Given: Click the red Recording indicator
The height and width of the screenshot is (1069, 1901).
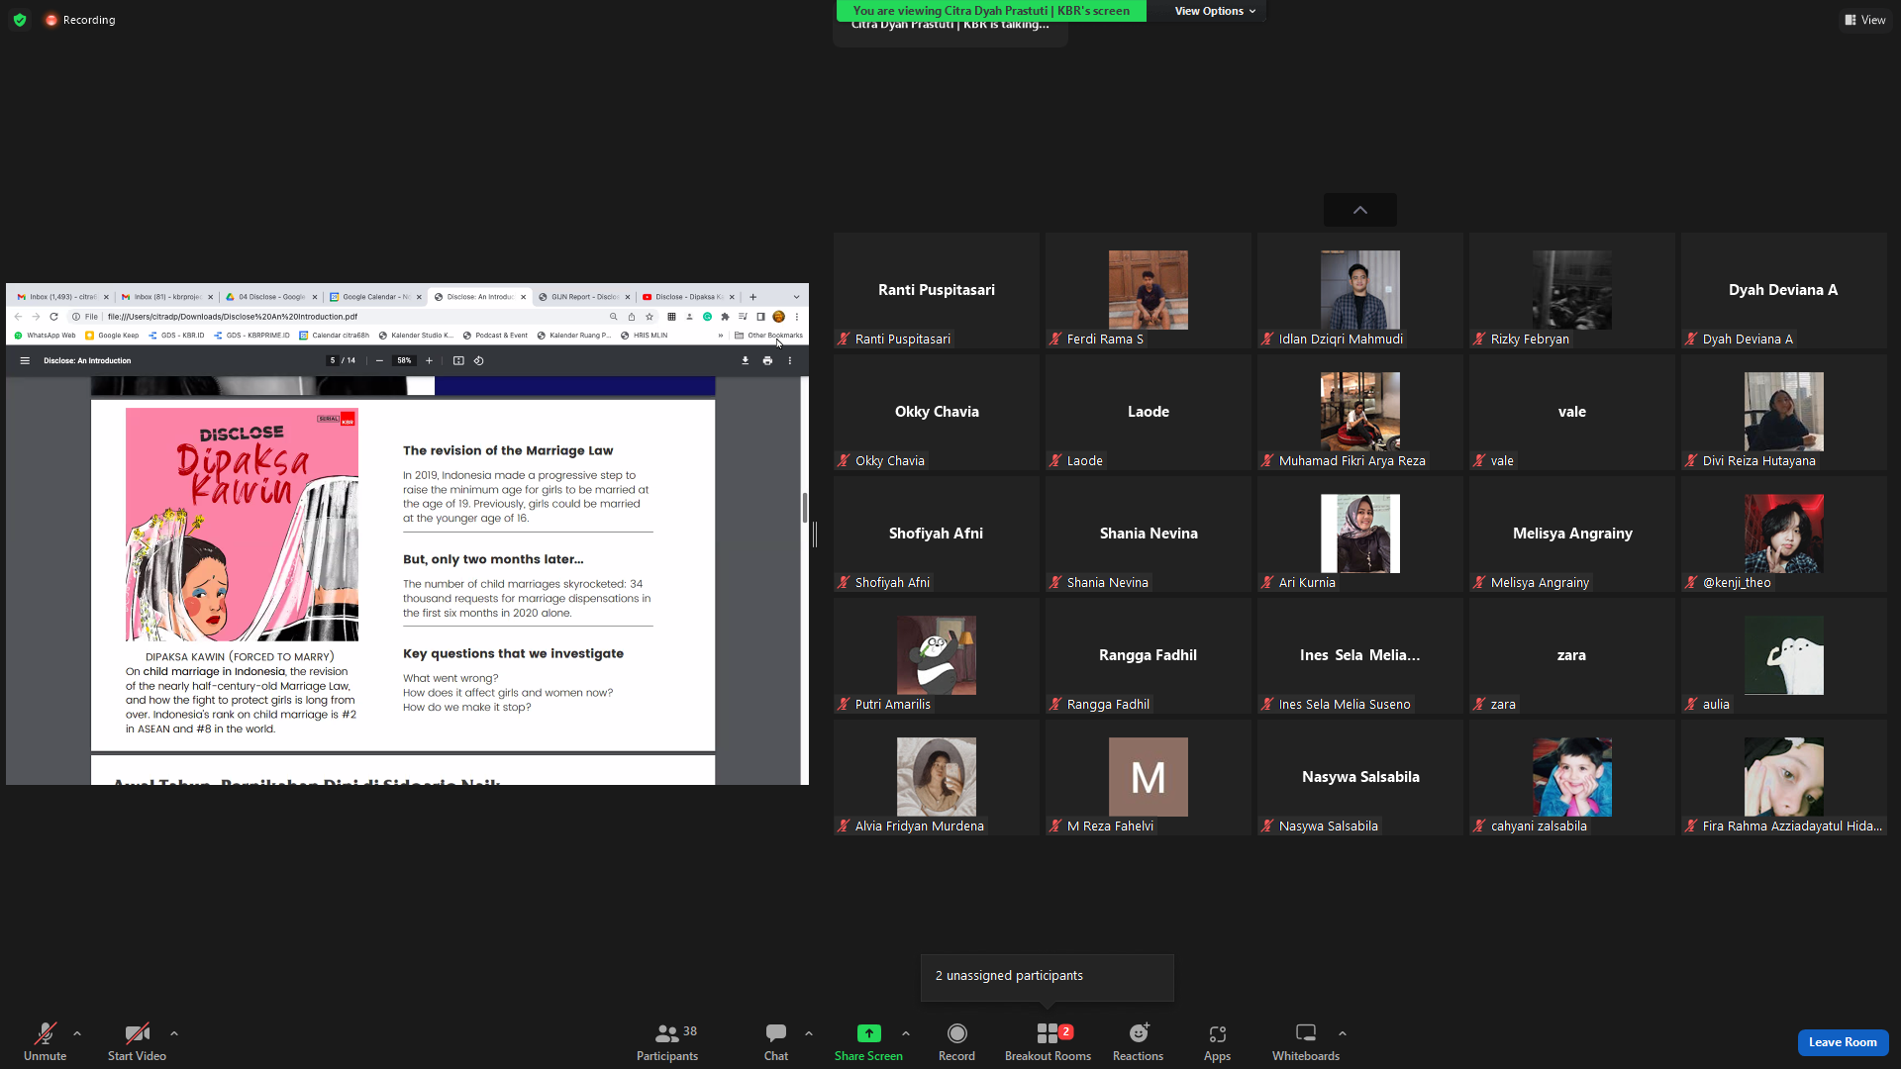Looking at the screenshot, I should pos(80,20).
